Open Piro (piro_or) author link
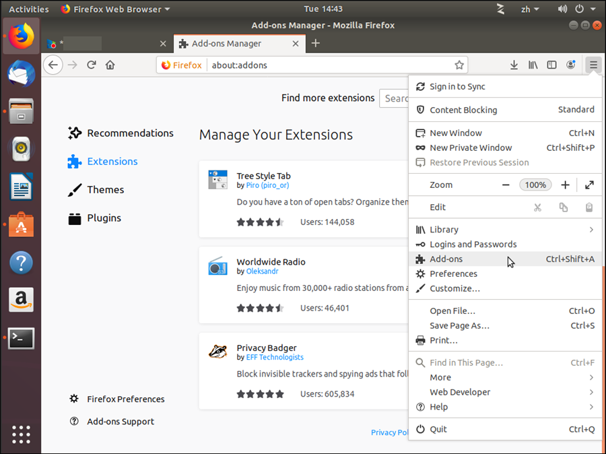The image size is (606, 454). pyautogui.click(x=267, y=185)
